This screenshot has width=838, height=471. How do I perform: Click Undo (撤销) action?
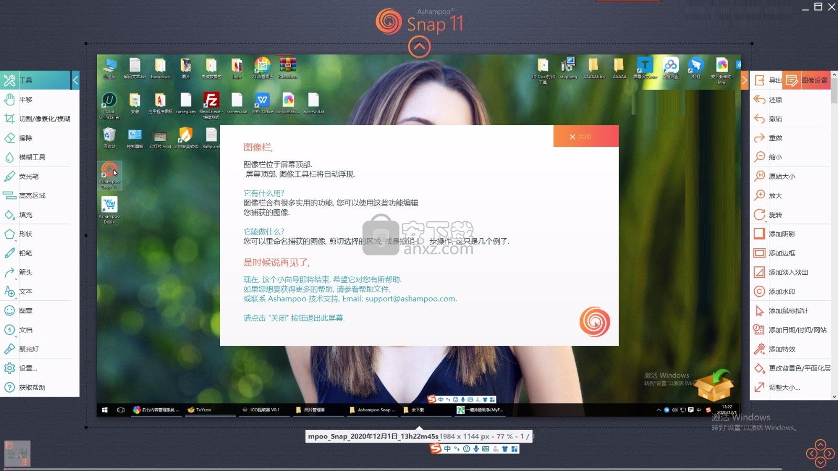tap(790, 119)
